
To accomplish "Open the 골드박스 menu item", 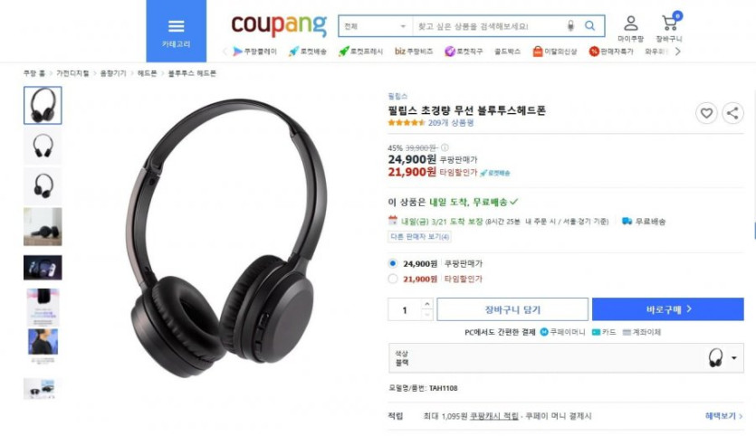I will point(507,51).
